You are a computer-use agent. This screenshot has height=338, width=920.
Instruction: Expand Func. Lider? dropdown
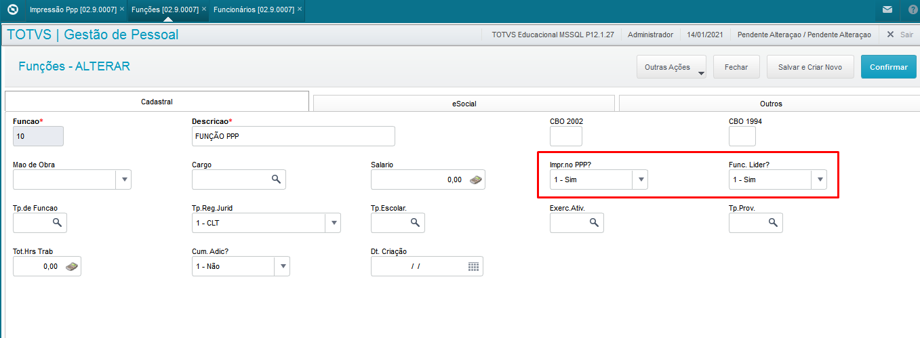(x=820, y=179)
